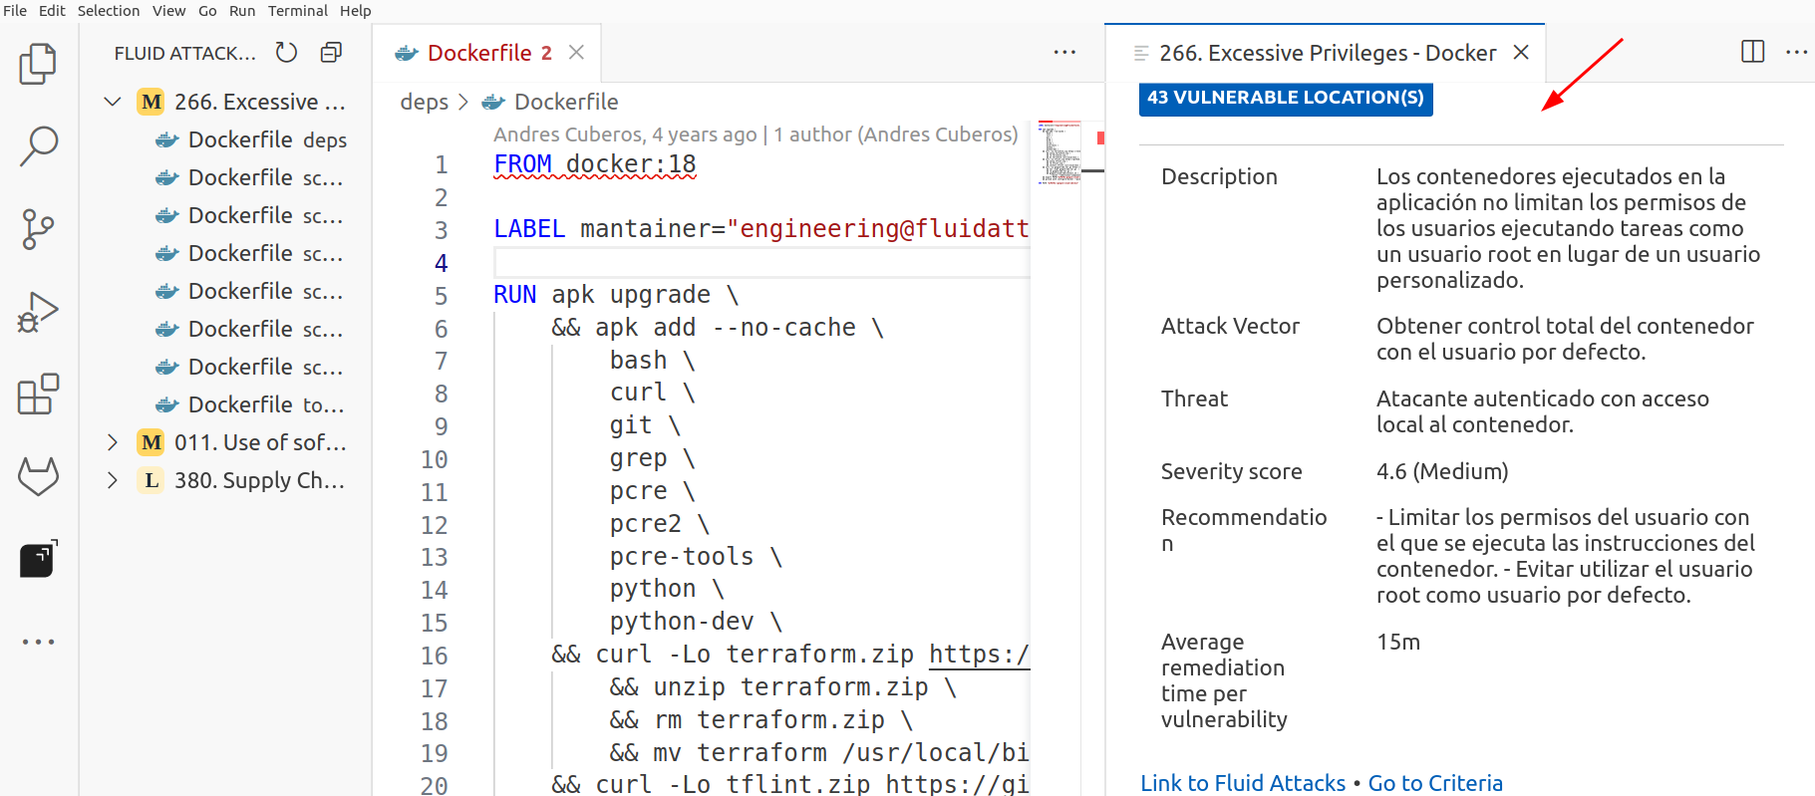The image size is (1815, 796).
Task: Collapse all items in Fluid Attacks tree
Action: 332,53
